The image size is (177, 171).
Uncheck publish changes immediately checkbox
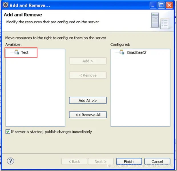point(8,131)
